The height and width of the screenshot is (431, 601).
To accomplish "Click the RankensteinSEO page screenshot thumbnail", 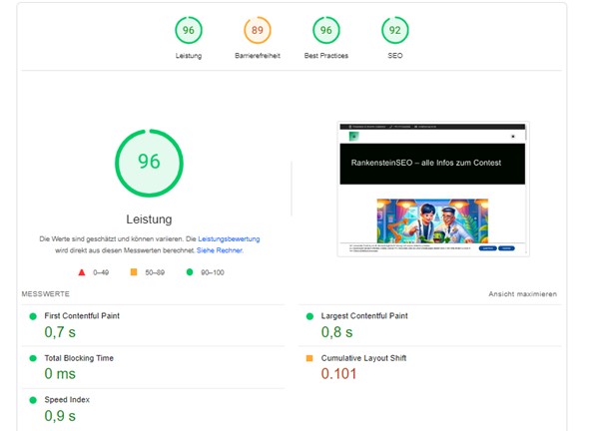I will point(433,190).
